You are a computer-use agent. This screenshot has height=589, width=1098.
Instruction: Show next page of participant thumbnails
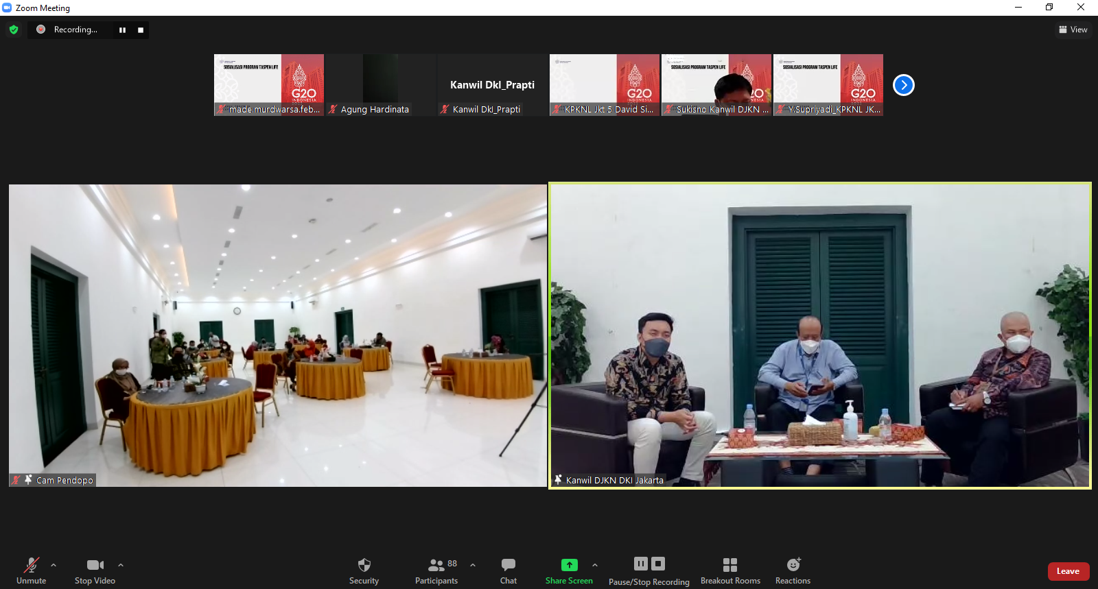pyautogui.click(x=903, y=85)
